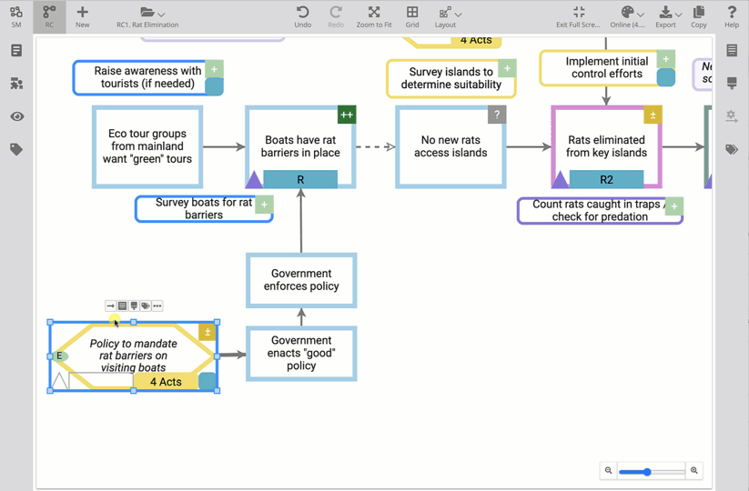The image size is (749, 491).
Task: Create a new item with New button
Action: [x=82, y=13]
